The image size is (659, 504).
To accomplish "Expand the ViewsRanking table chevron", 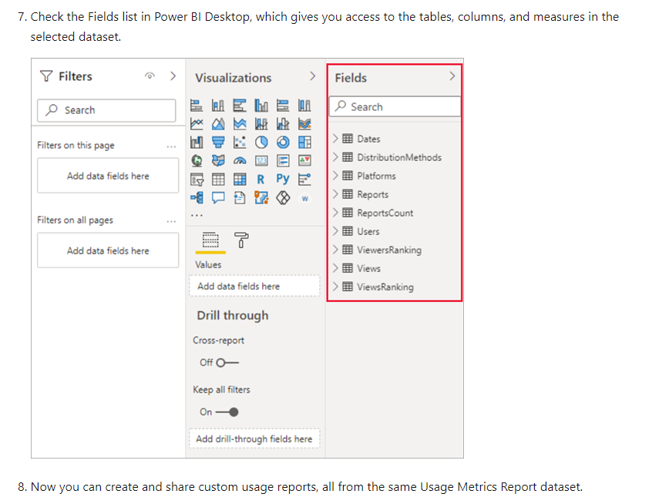I will tap(335, 286).
